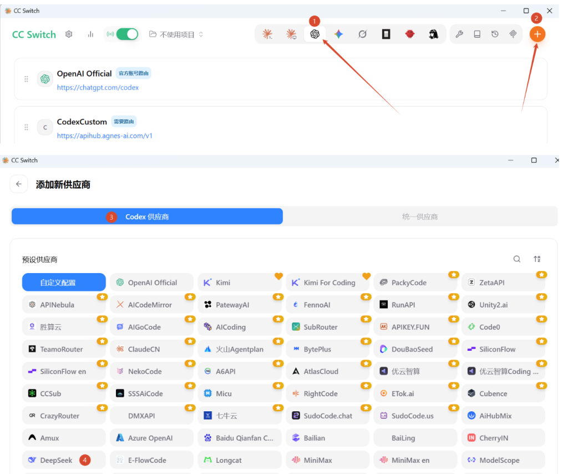This screenshot has width=568, height=474.
Task: Select the NekoCode preset
Action: click(152, 371)
